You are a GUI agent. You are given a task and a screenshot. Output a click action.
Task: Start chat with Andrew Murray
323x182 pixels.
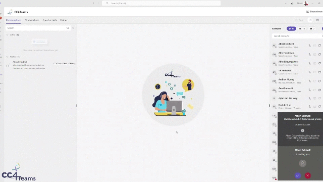319,81
